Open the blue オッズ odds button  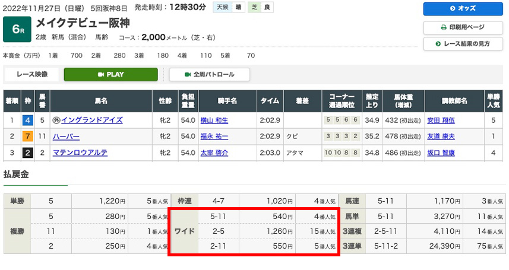pos(463,9)
